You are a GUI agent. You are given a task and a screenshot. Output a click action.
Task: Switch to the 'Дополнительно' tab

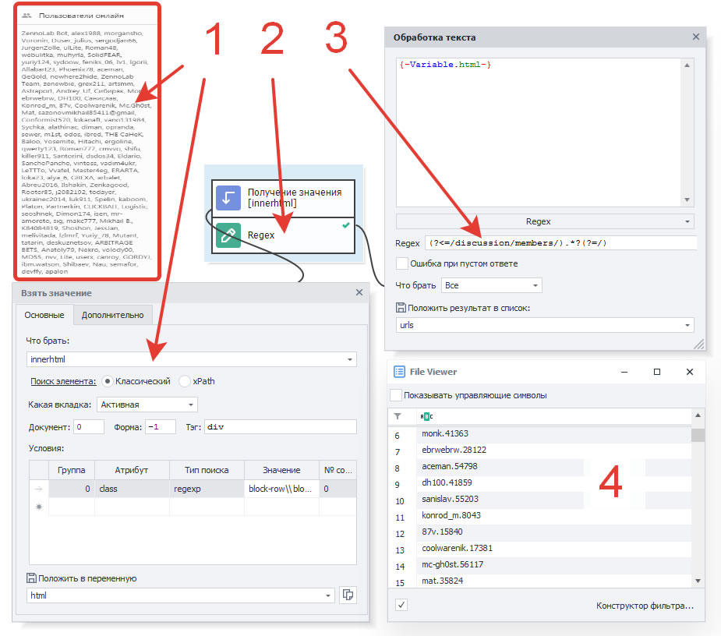(x=112, y=315)
